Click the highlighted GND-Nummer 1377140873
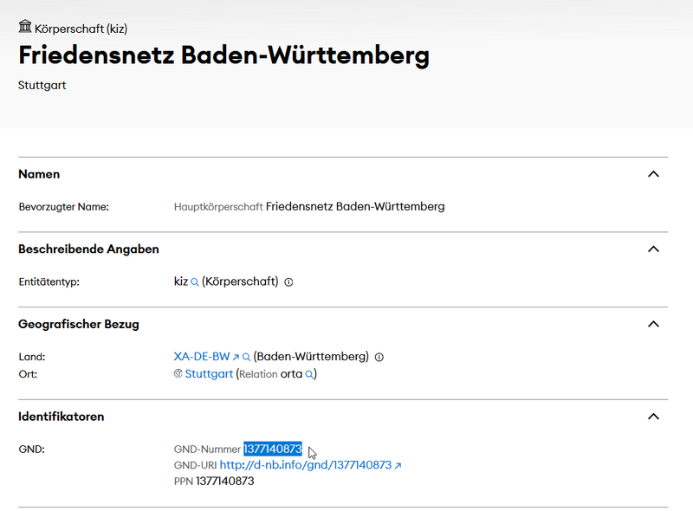The image size is (693, 511). [x=273, y=450]
